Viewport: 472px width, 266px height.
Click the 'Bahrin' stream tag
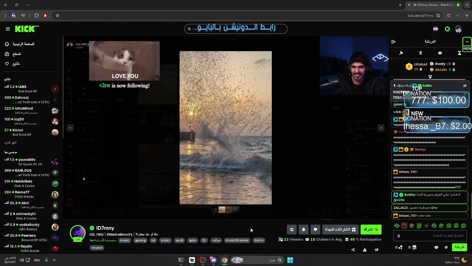[x=259, y=240]
